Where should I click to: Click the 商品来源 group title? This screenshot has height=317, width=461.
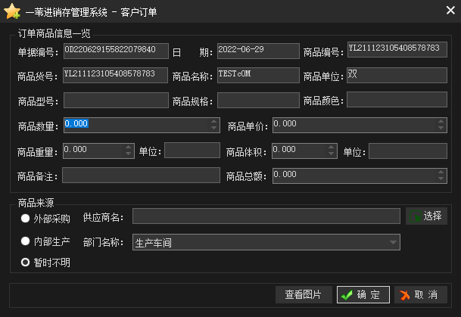pyautogui.click(x=36, y=203)
